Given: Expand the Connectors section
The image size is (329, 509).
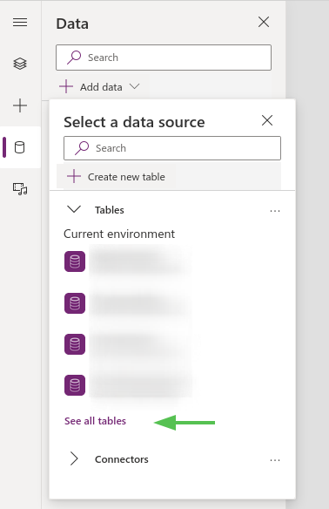Looking at the screenshot, I should coord(74,459).
